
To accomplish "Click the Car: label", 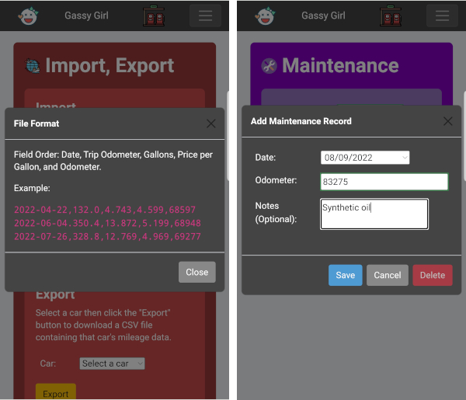I will coord(48,363).
